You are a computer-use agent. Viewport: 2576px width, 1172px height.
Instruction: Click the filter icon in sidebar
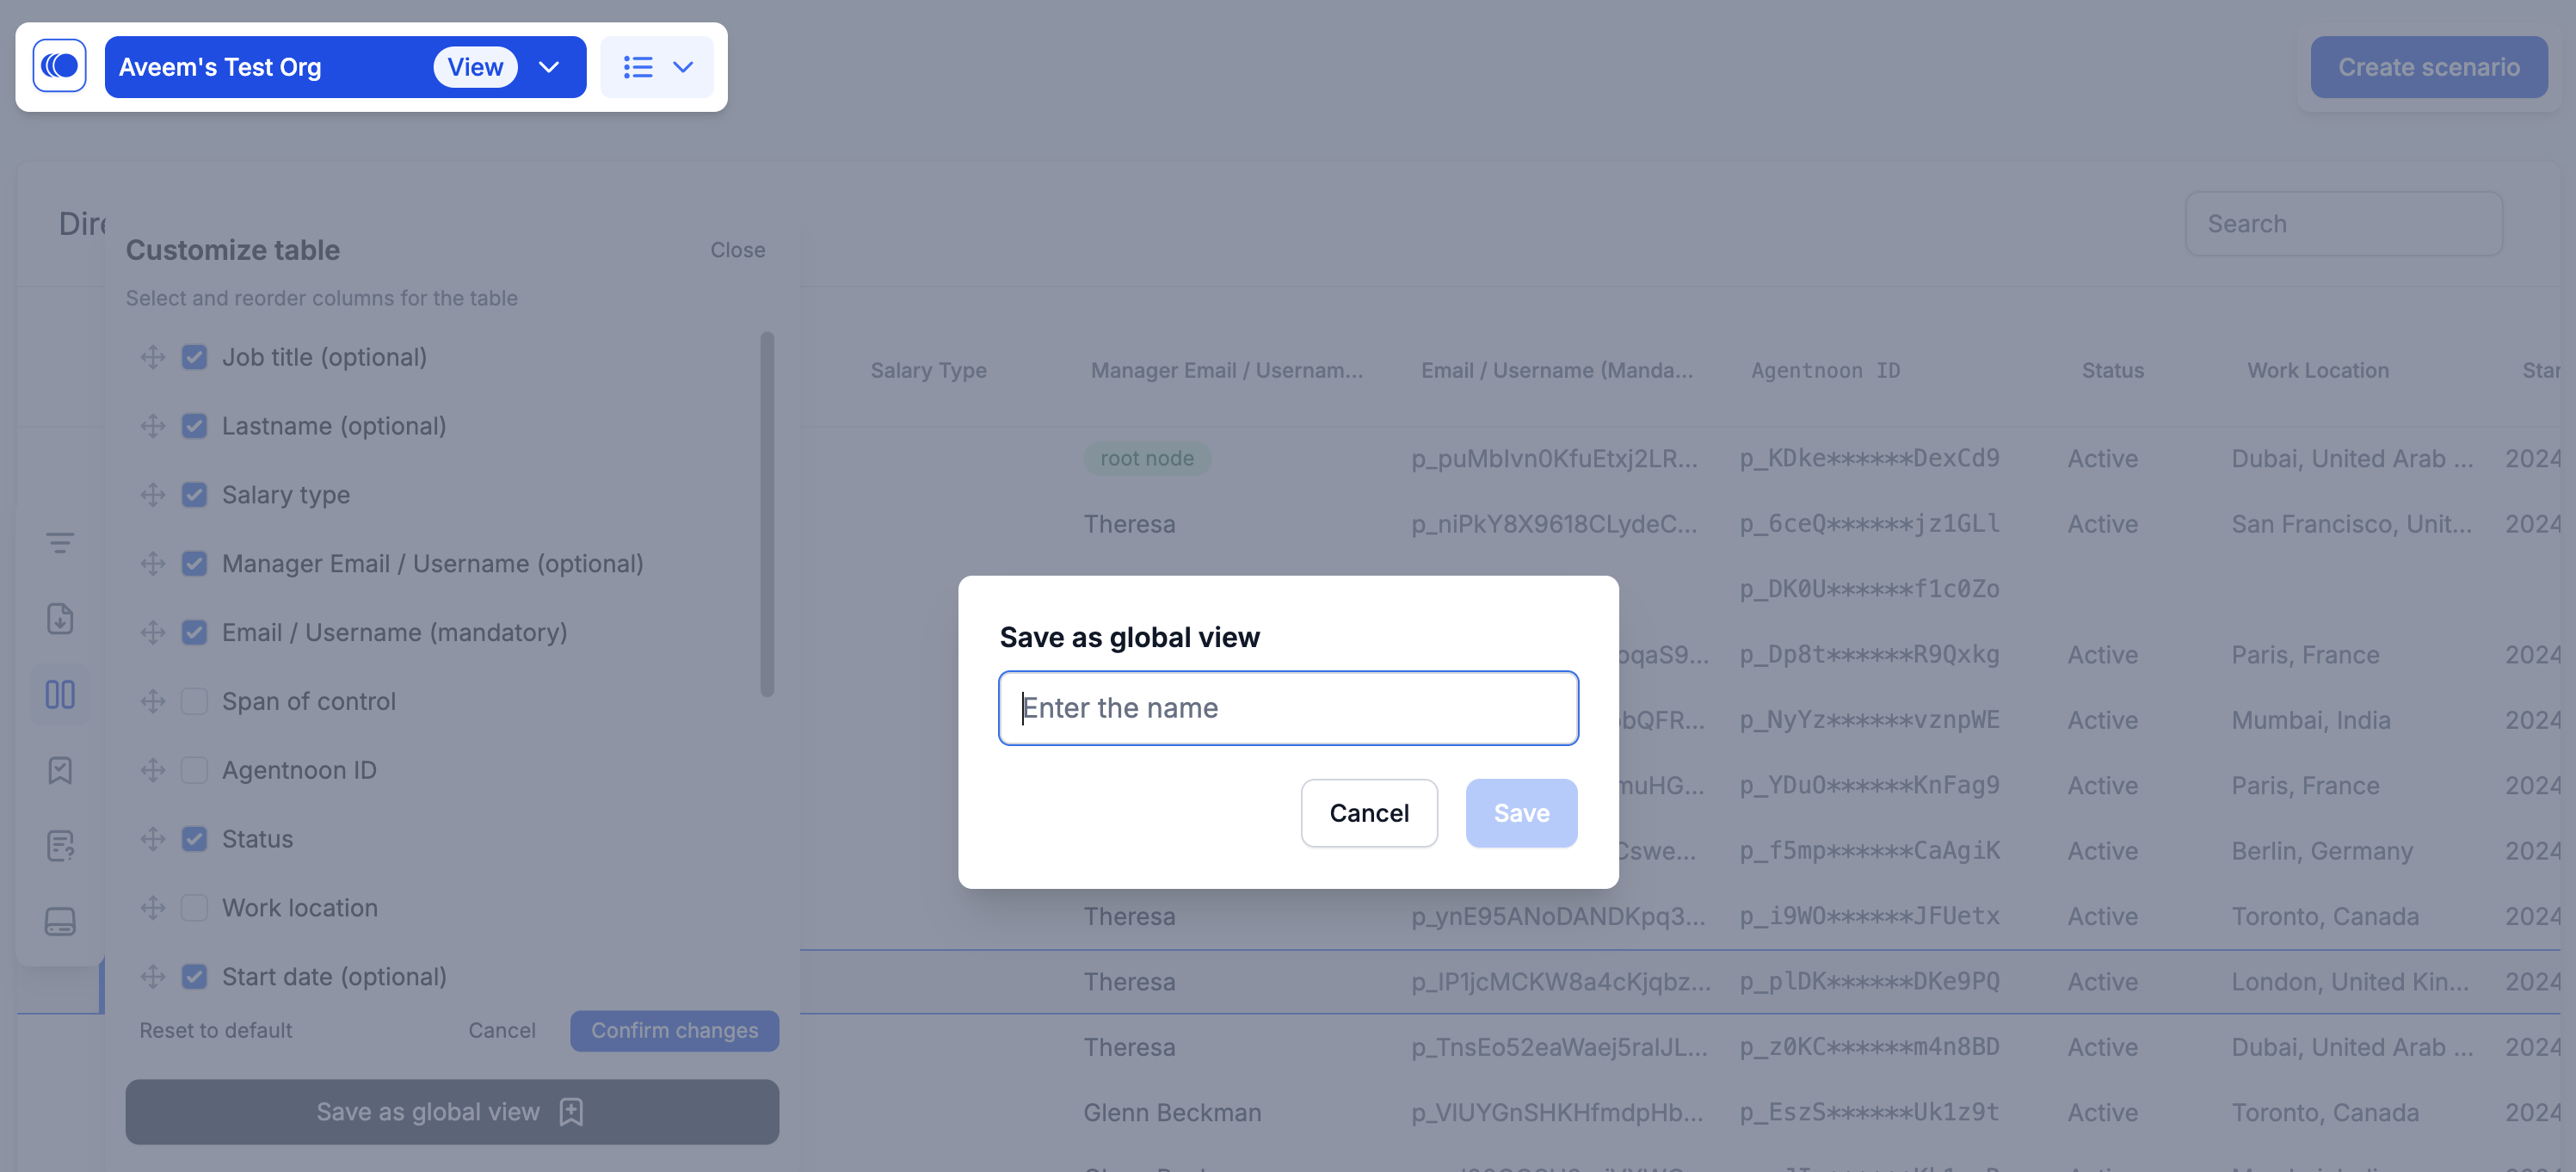(60, 543)
